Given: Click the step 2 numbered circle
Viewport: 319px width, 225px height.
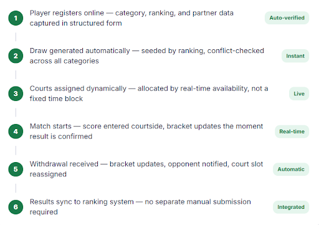Looking at the screenshot, I should (x=16, y=56).
